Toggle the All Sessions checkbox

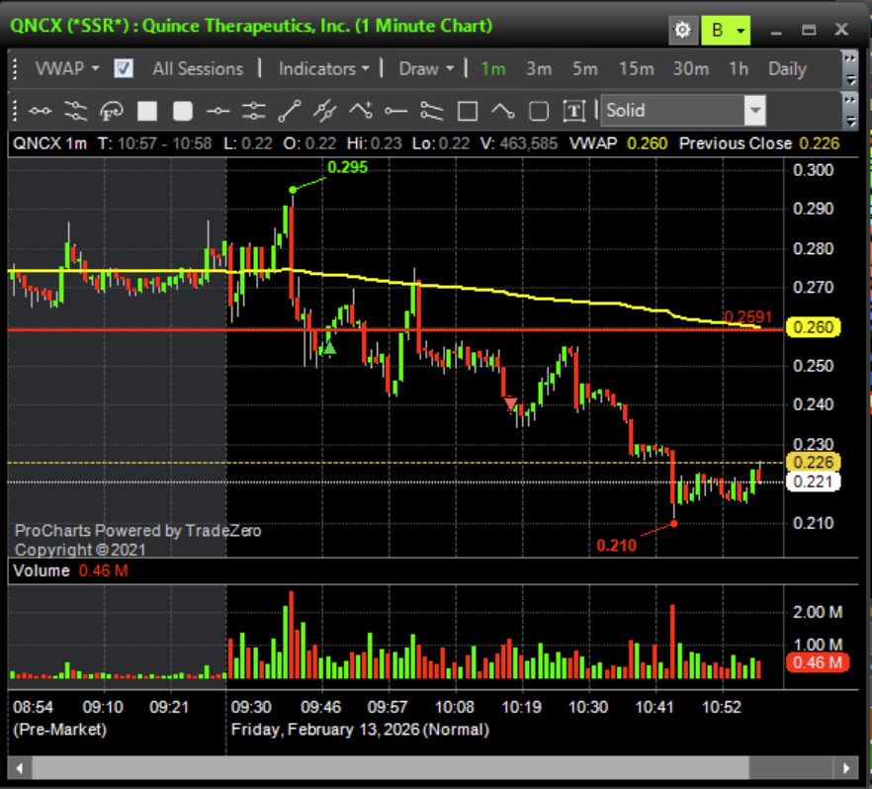pos(123,68)
